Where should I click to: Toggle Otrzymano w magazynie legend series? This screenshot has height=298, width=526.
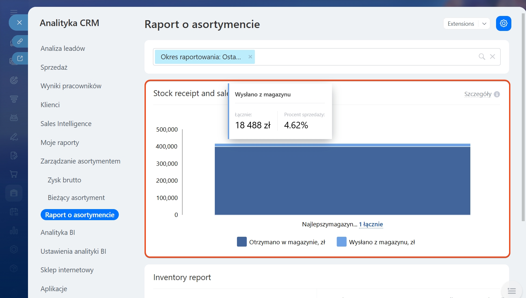(281, 242)
